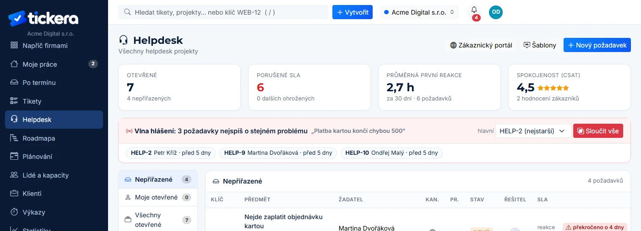The height and width of the screenshot is (231, 641).
Task: Focus the search field for tickets and projects
Action: 223,12
